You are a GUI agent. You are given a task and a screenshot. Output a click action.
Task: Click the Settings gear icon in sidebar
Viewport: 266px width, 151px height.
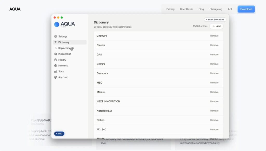tap(56, 36)
